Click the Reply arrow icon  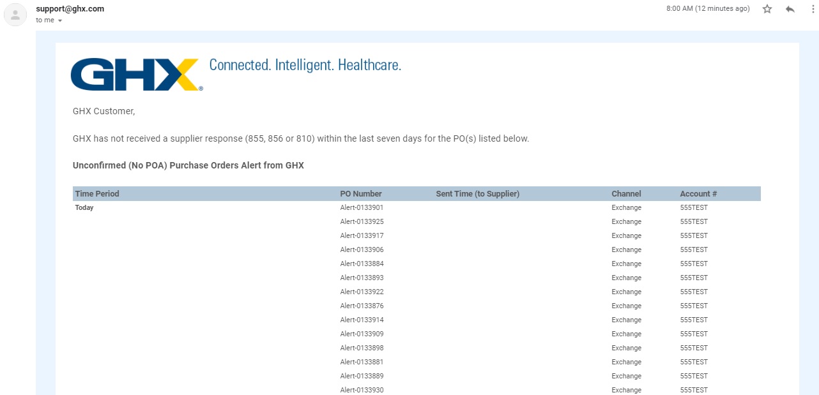coord(790,9)
